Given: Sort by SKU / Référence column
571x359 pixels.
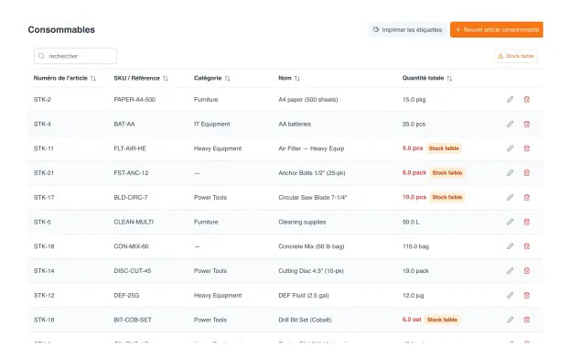Looking at the screenshot, I should point(166,79).
